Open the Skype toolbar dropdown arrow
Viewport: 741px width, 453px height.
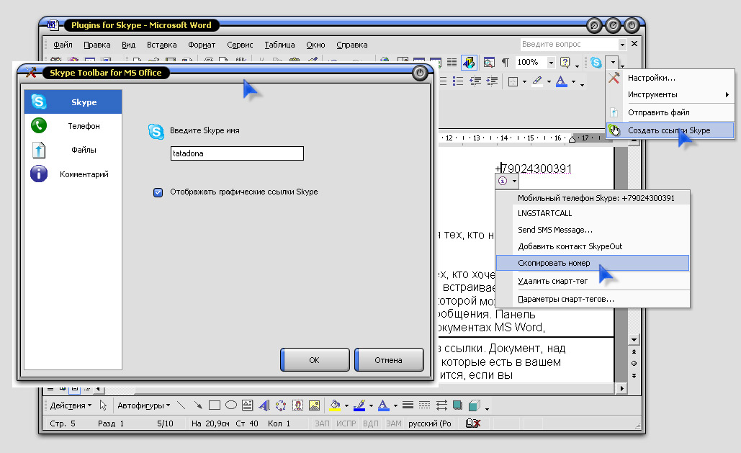coord(613,62)
